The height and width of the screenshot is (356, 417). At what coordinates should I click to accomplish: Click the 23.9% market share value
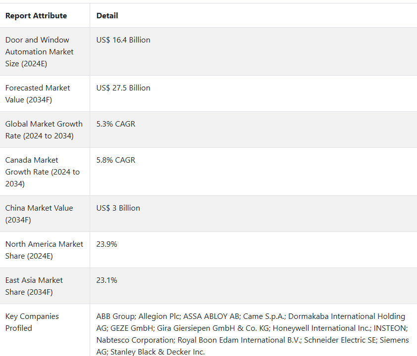click(106, 244)
